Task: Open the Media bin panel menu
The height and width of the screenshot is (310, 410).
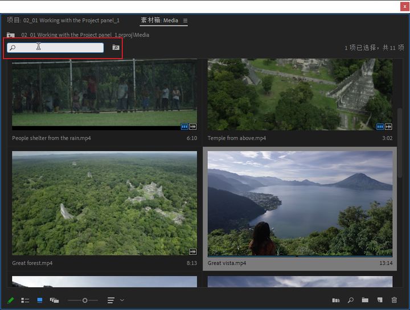Action: [186, 20]
